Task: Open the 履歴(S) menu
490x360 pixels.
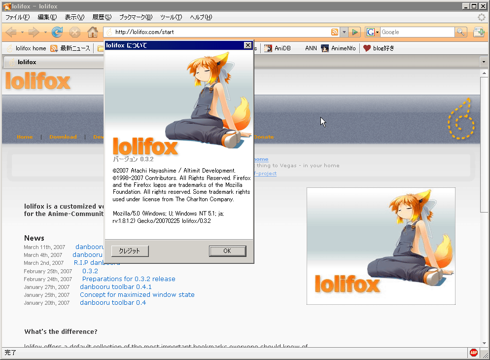Action: (102, 17)
